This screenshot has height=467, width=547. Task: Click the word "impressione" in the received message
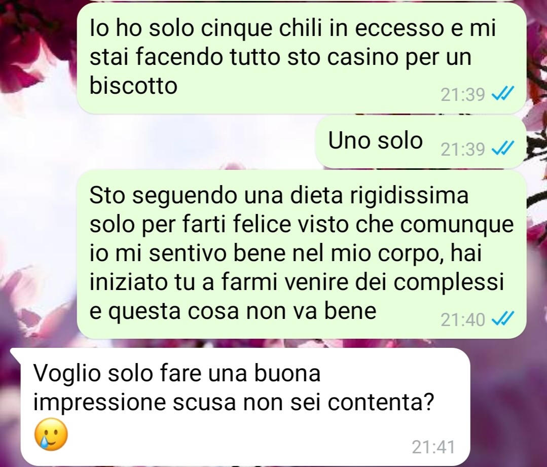point(99,403)
